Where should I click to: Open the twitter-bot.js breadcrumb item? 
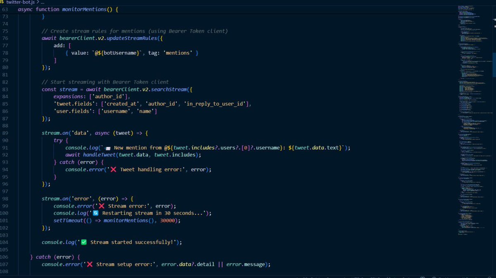point(20,2)
